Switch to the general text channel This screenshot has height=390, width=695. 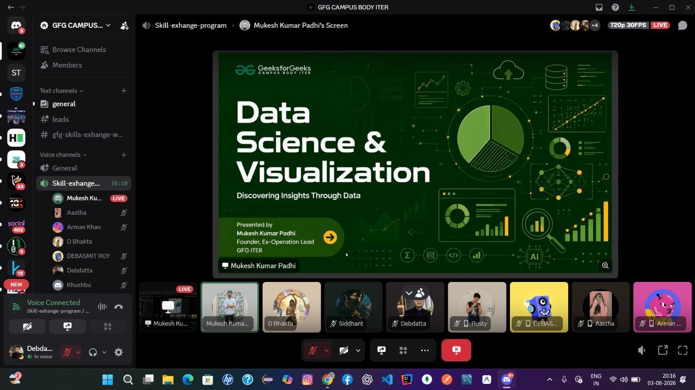[83, 104]
